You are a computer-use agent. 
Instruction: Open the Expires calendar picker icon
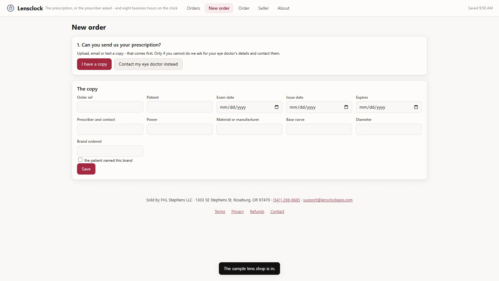(x=416, y=107)
